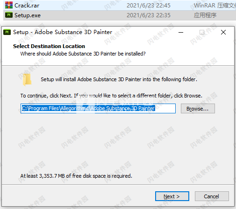The height and width of the screenshot is (209, 236).
Task: Continue with the Next > button
Action: tap(172, 196)
